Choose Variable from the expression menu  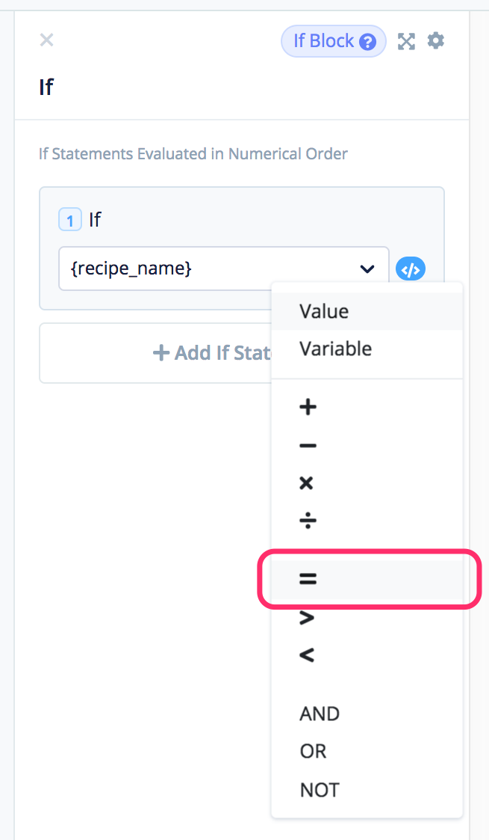coord(335,349)
